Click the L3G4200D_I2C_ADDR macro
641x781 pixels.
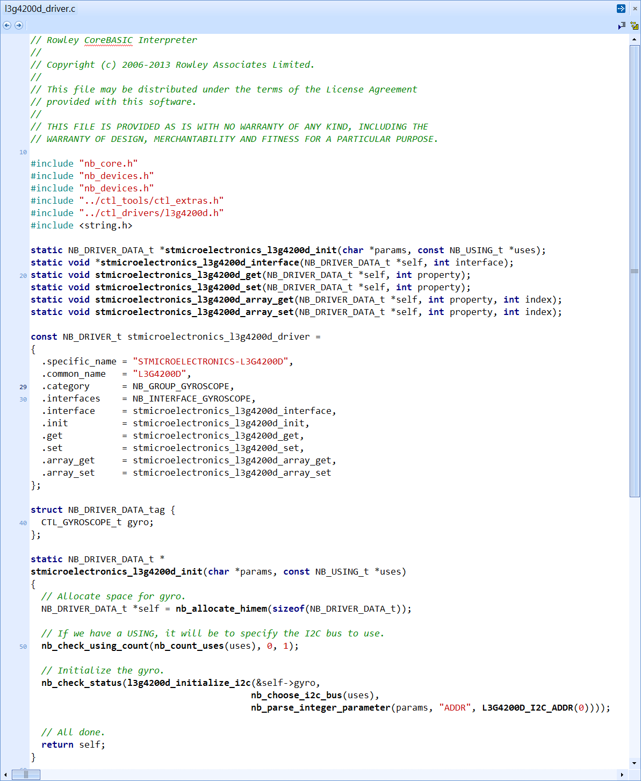[528, 707]
